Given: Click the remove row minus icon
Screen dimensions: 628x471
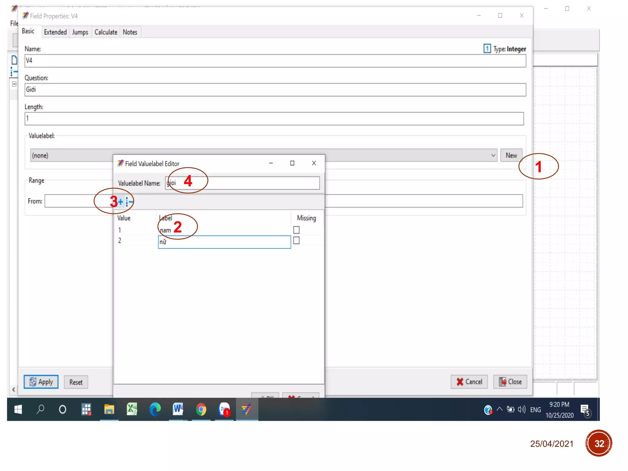Looking at the screenshot, I should (129, 202).
